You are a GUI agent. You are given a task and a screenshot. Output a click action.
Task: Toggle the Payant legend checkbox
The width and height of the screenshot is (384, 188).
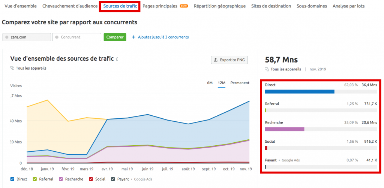pyautogui.click(x=113, y=179)
